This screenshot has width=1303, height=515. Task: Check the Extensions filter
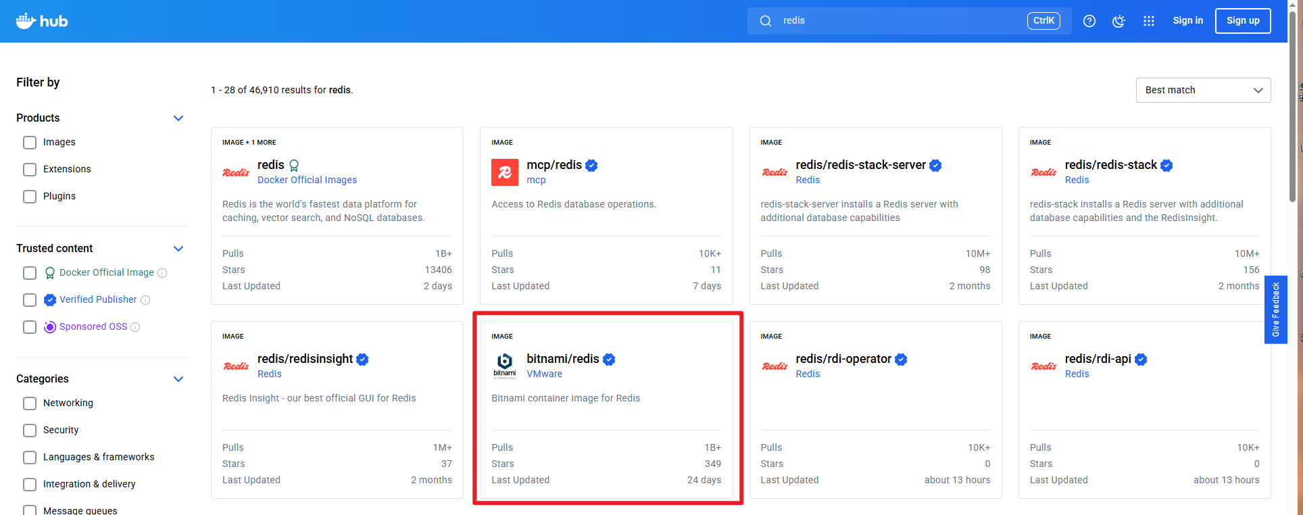click(30, 170)
